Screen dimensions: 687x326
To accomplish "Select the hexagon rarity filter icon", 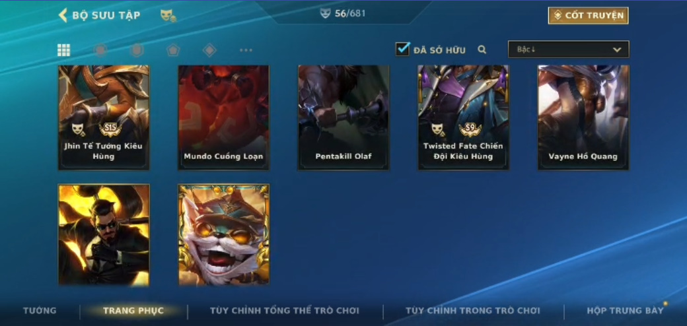I will pyautogui.click(x=137, y=50).
